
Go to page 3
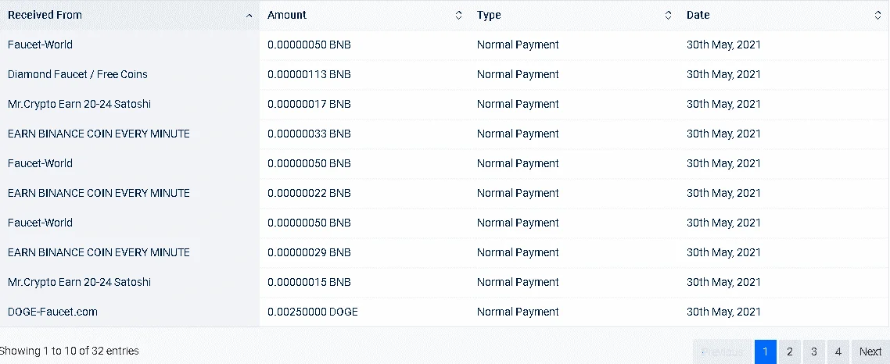coord(814,352)
